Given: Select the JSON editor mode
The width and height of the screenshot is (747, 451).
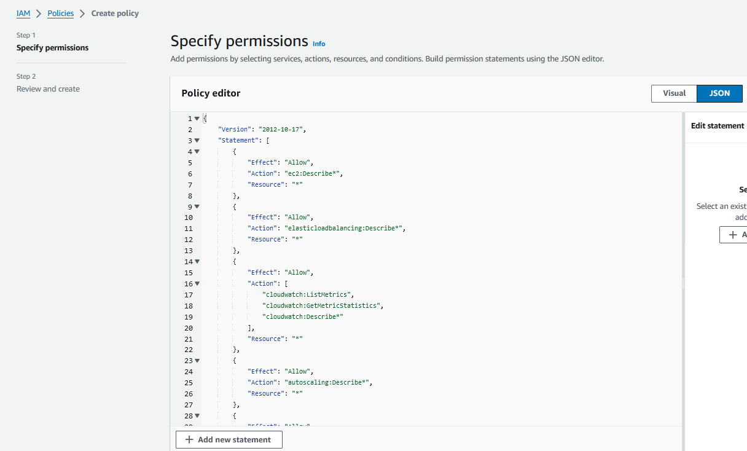Looking at the screenshot, I should click(719, 93).
